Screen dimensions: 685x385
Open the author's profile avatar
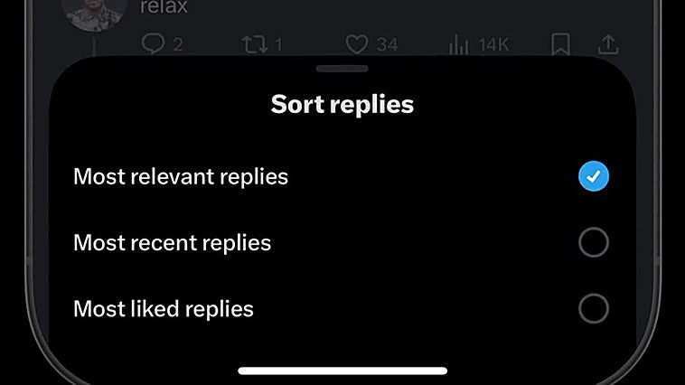click(93, 11)
